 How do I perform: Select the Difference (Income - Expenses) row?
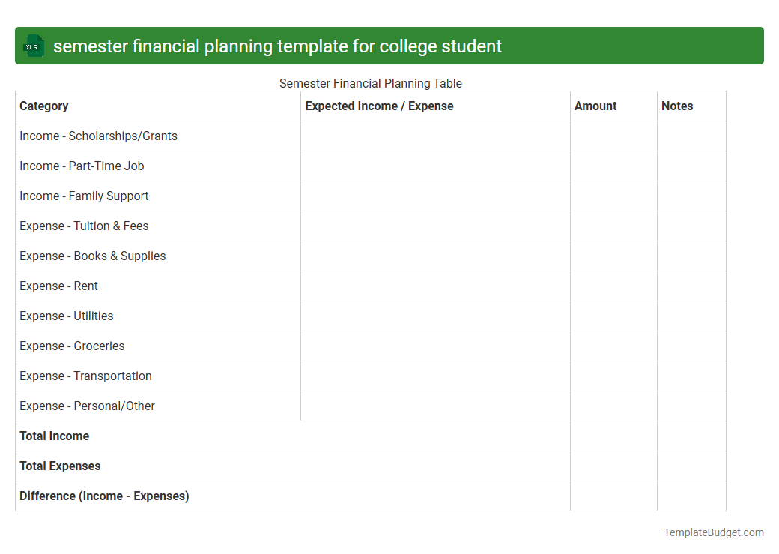[x=104, y=496]
